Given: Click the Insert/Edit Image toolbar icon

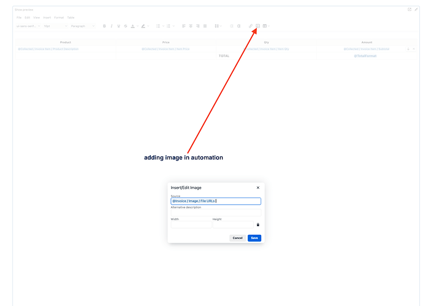Looking at the screenshot, I should [x=258, y=26].
